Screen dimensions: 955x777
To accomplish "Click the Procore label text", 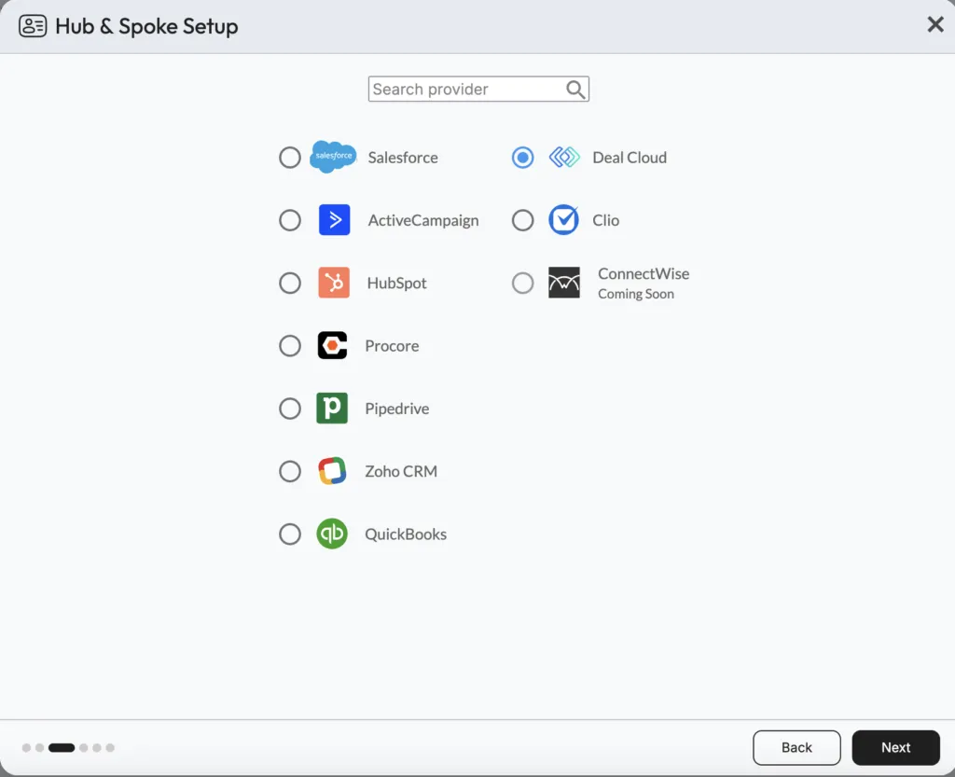I will pyautogui.click(x=392, y=346).
